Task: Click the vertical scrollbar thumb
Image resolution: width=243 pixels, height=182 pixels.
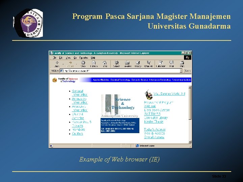Action: pyautogui.click(x=190, y=104)
